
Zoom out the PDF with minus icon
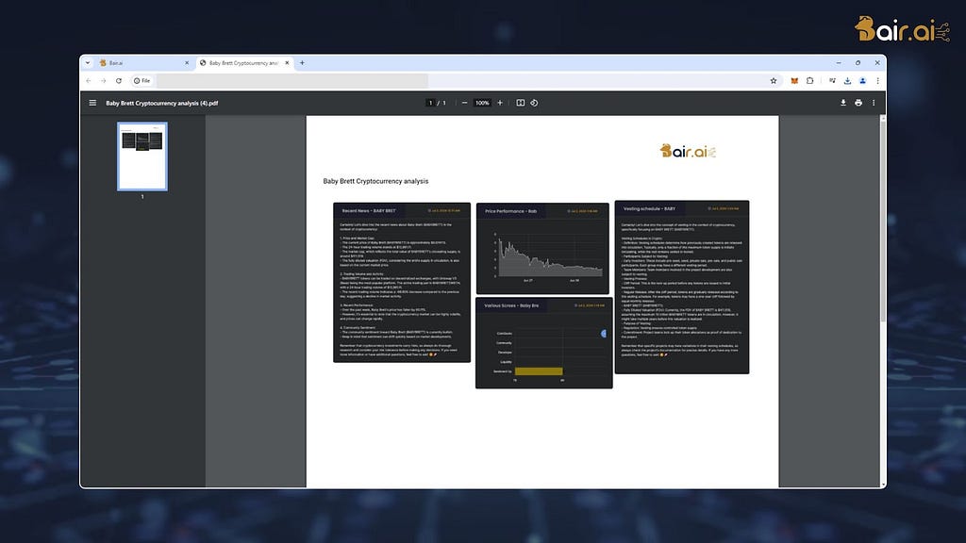click(x=464, y=103)
